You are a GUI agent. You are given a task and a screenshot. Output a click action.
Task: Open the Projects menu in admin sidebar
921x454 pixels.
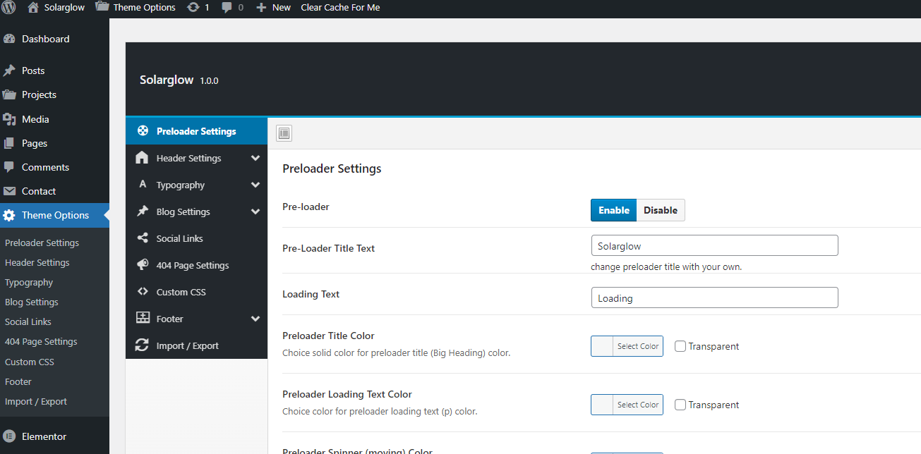(x=54, y=94)
